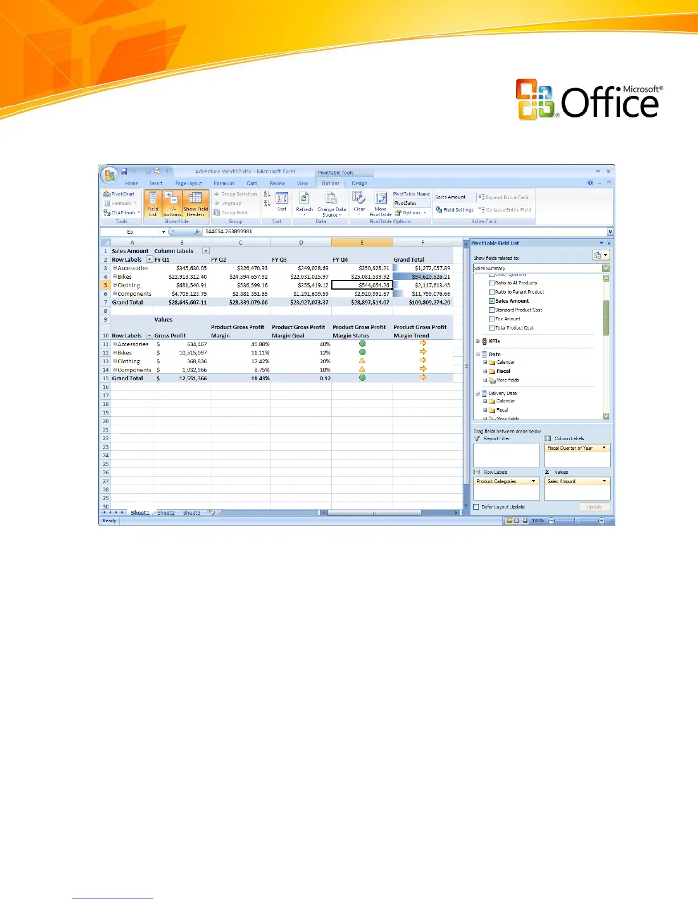
Task: Toggle Show Field Headers
Action: tap(196, 204)
